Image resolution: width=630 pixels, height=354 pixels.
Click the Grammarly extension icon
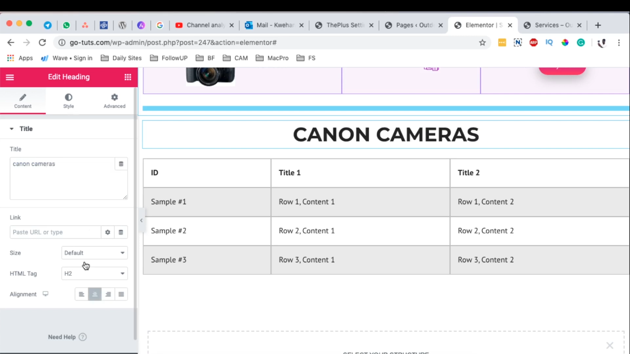click(581, 42)
